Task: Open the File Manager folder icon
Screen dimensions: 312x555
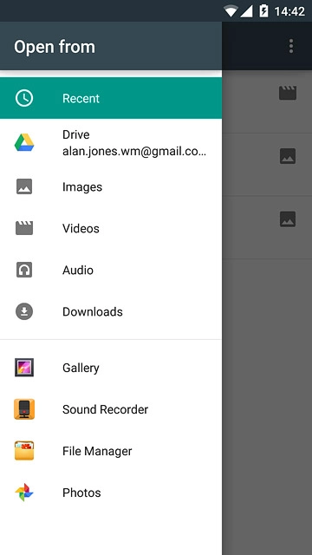Action: [24, 451]
